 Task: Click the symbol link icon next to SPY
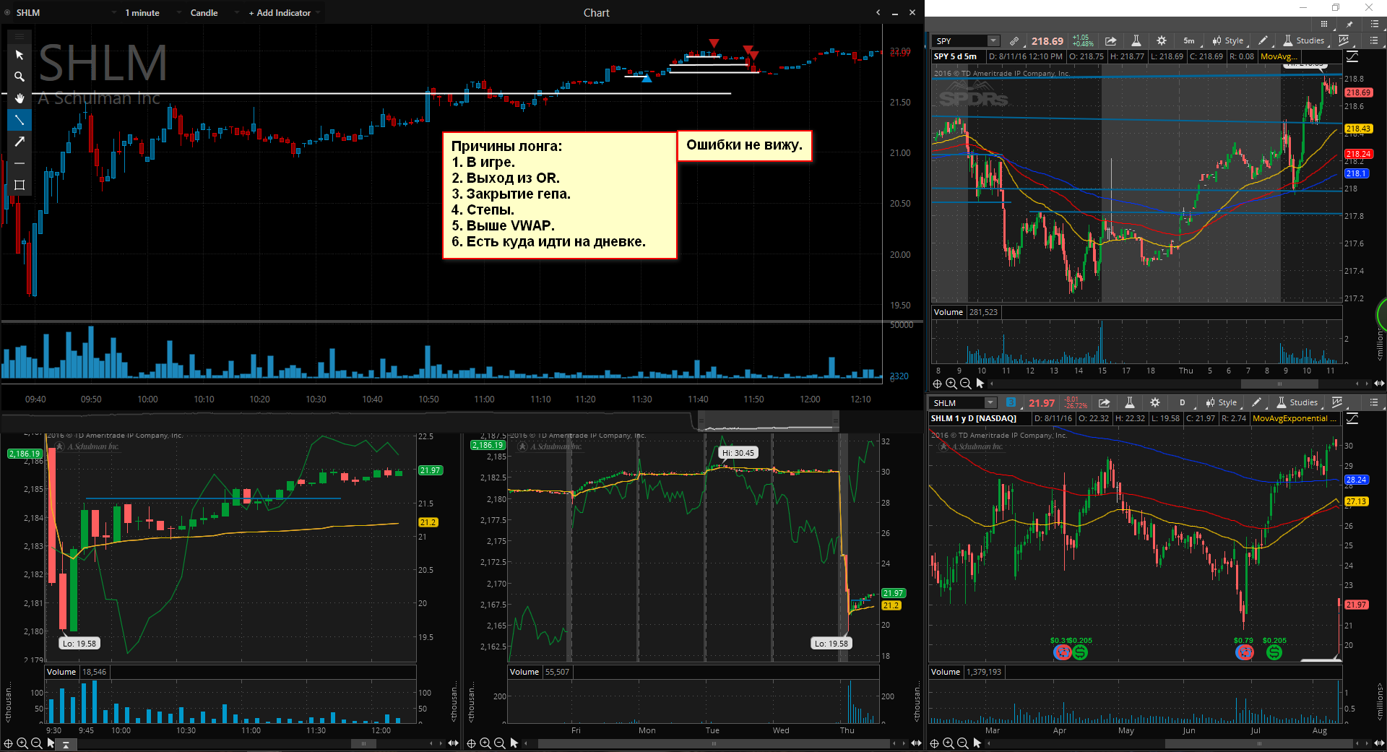pyautogui.click(x=1014, y=40)
